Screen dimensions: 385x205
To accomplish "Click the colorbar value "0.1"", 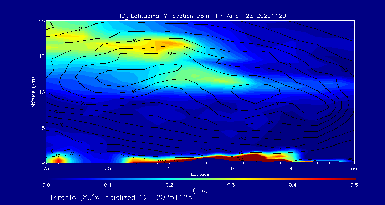I will click(x=108, y=185).
